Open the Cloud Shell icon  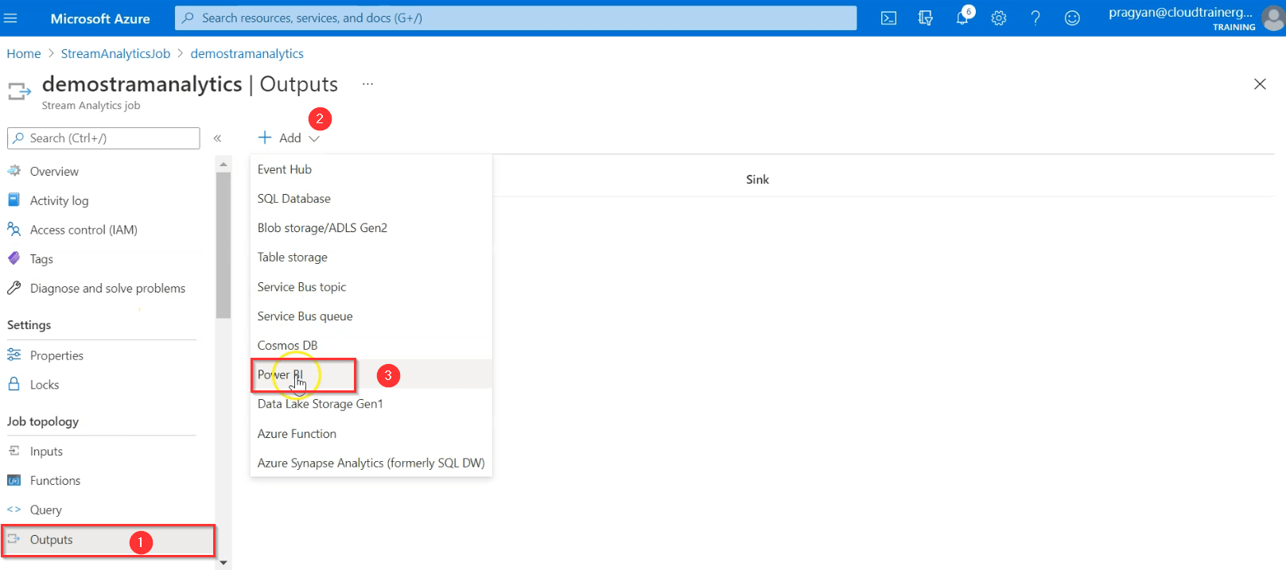[888, 18]
